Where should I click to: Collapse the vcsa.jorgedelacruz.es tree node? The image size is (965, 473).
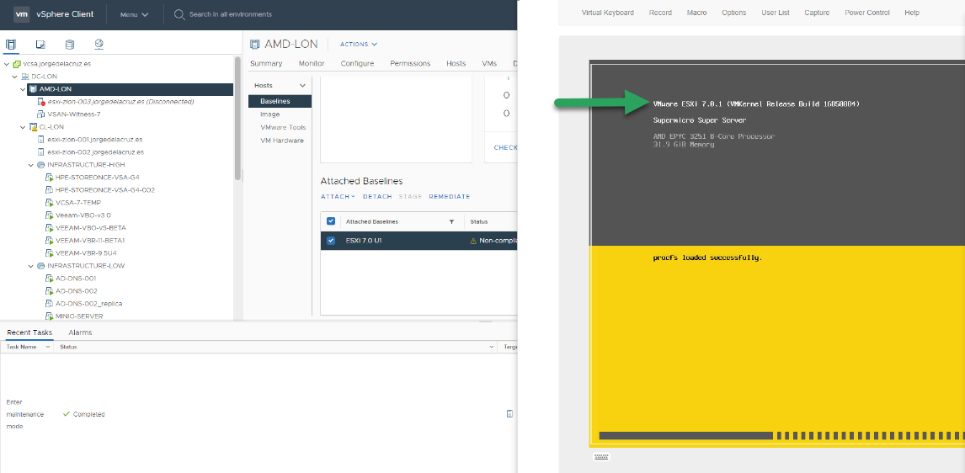[x=6, y=64]
